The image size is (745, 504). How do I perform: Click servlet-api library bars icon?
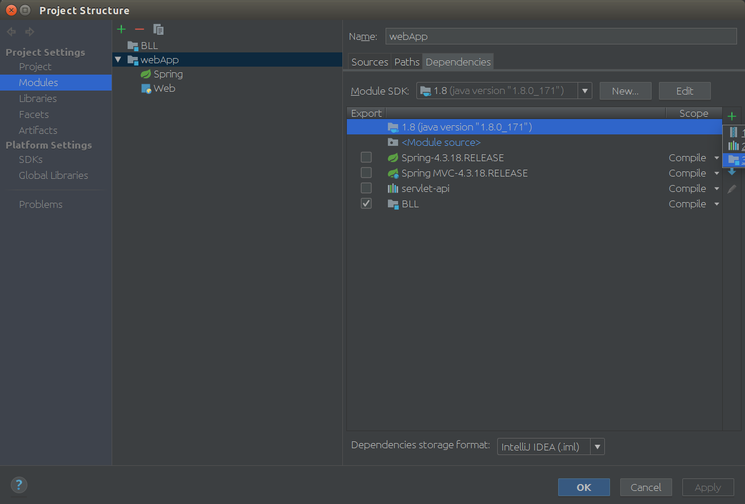pyautogui.click(x=392, y=189)
